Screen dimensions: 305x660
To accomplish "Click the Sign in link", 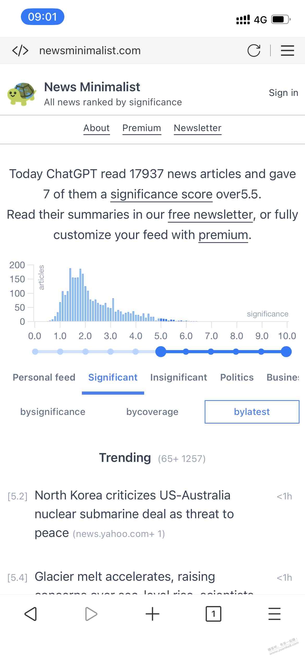I will (283, 93).
